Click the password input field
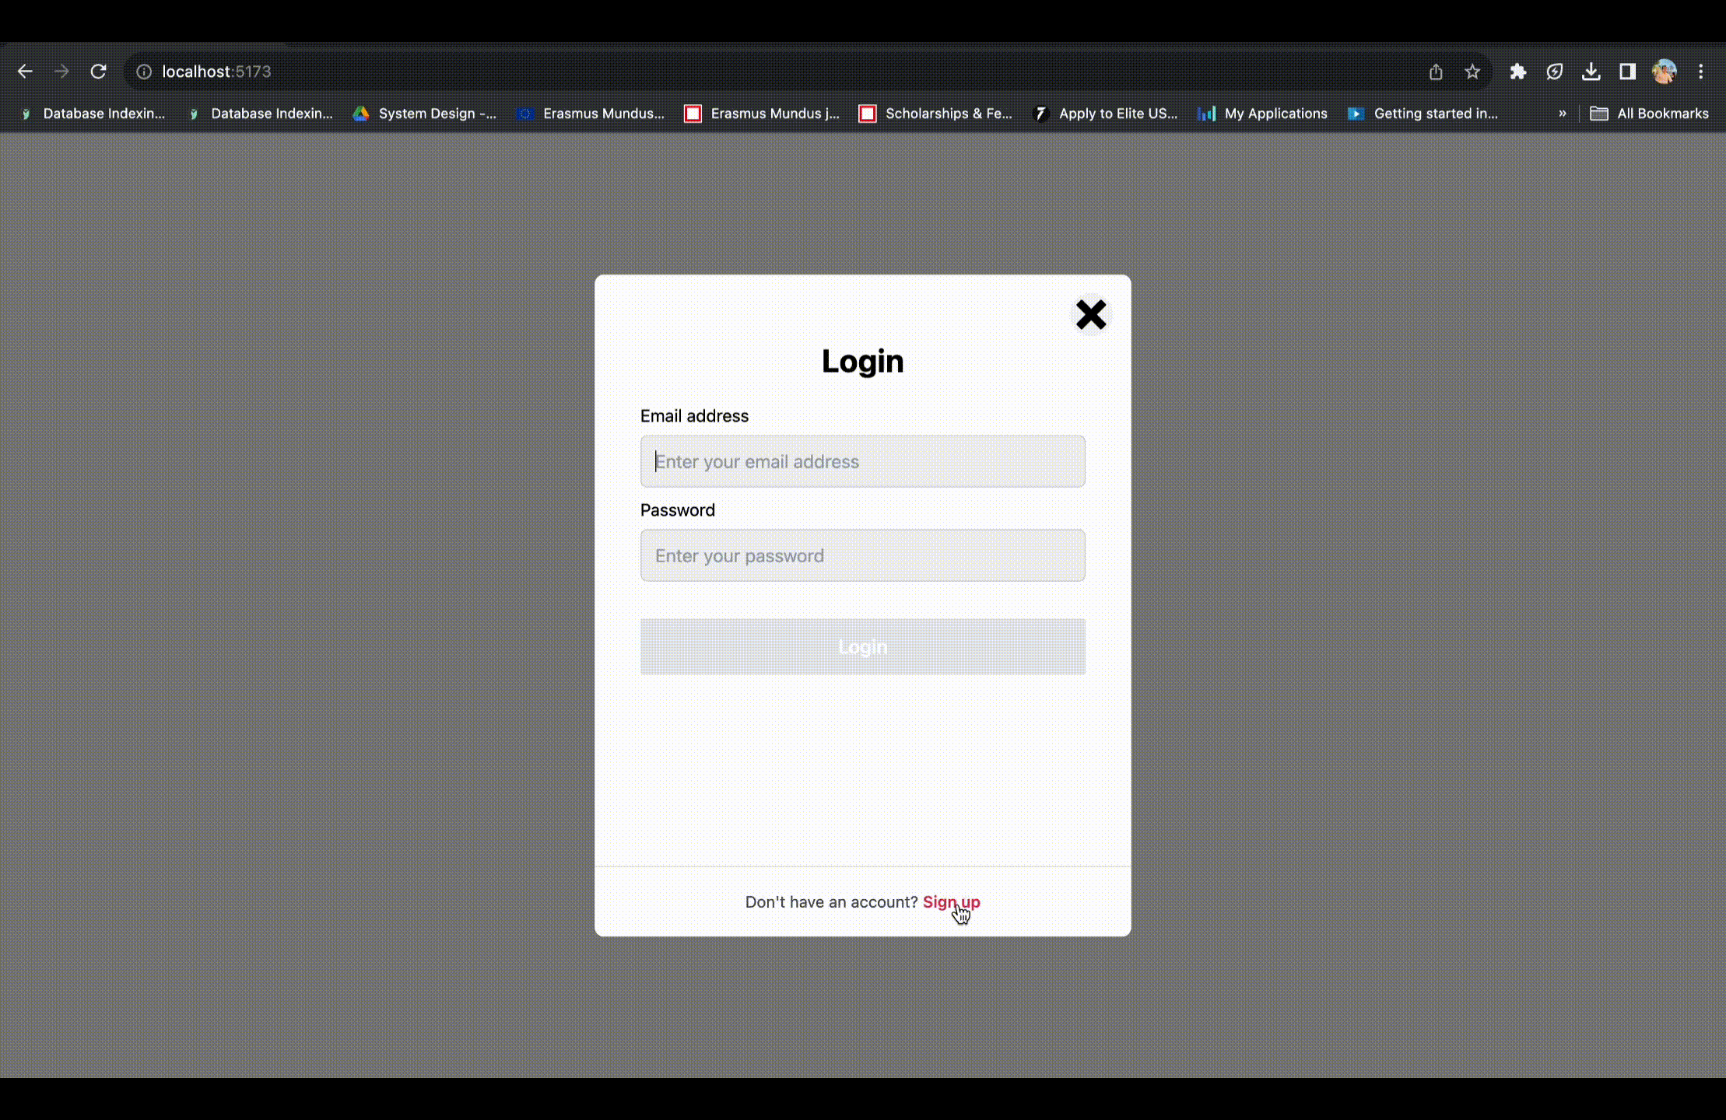 pyautogui.click(x=862, y=556)
